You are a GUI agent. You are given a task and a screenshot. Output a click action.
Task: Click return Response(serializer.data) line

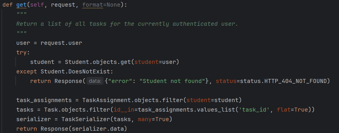coord(72,129)
